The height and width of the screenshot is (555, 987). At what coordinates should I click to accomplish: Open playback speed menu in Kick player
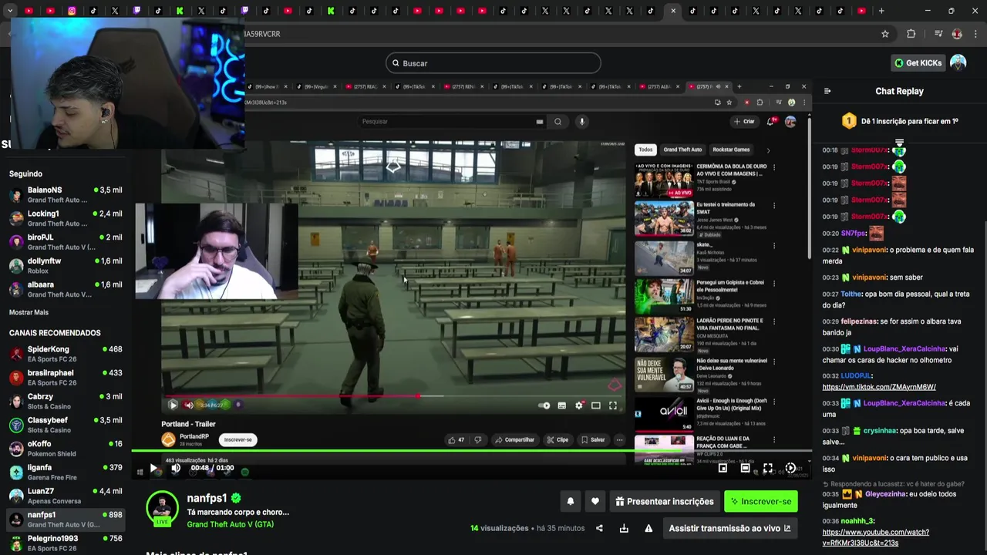click(x=790, y=468)
